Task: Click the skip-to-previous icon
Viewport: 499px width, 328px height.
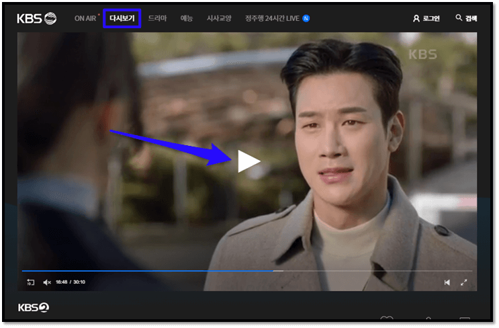Action: tap(447, 282)
